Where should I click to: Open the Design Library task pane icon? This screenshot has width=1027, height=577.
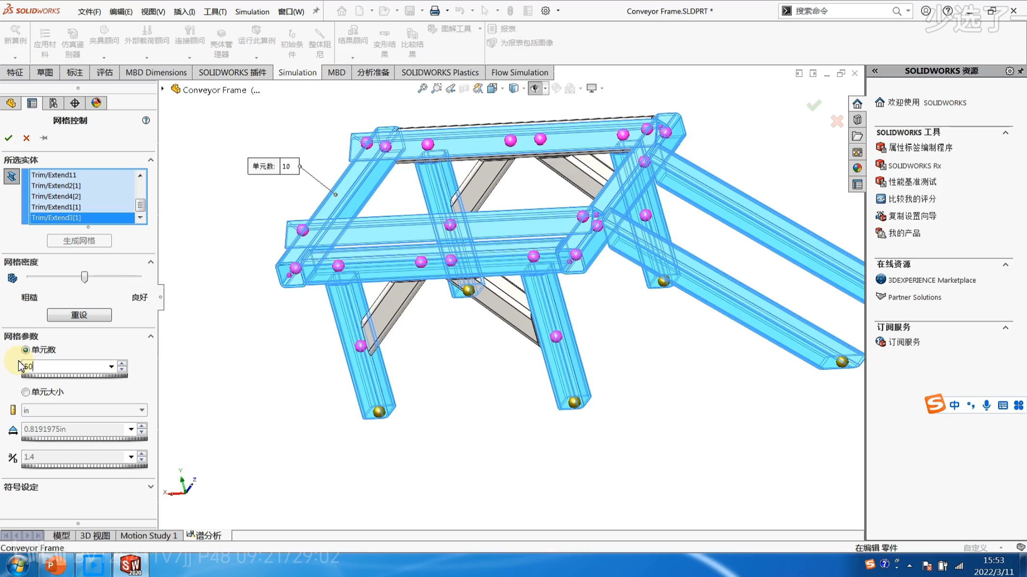pyautogui.click(x=857, y=120)
